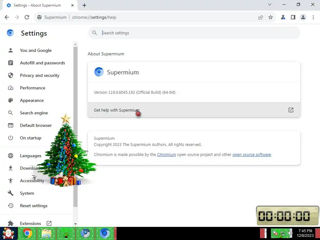Viewport: 320px width, 240px height.
Task: Click the power icon beside On startup
Action: [x=11, y=138]
